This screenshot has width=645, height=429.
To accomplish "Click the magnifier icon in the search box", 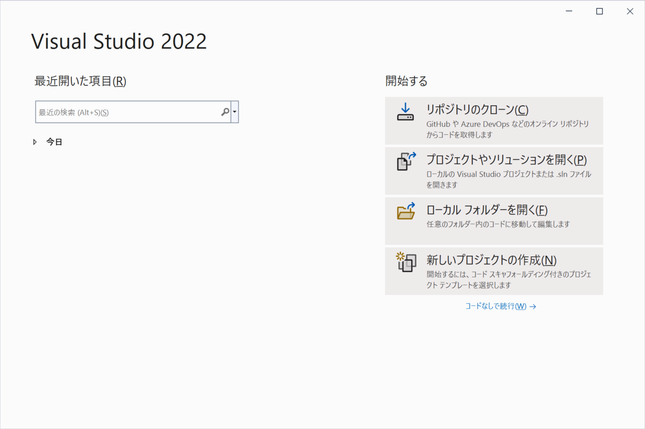I will (x=225, y=112).
